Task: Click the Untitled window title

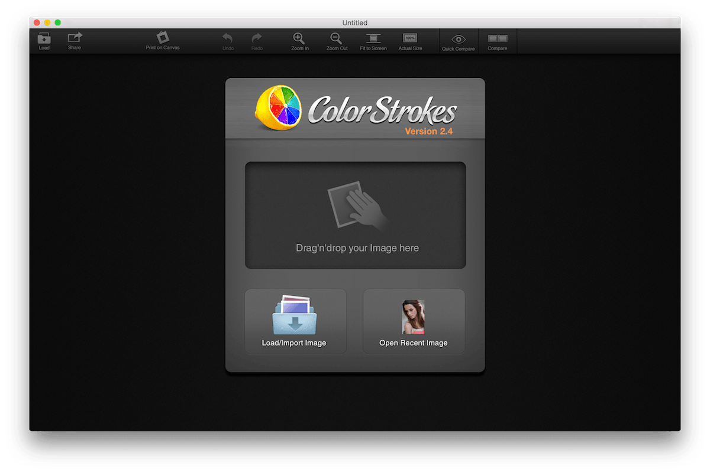Action: 355,22
